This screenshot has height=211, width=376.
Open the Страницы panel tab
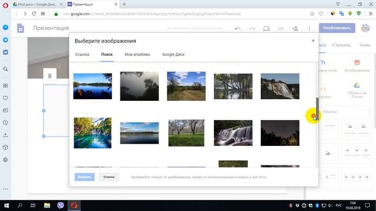(x=341, y=45)
